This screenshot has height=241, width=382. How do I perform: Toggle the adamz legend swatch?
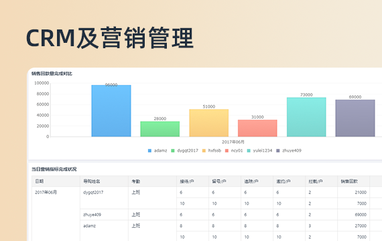tap(149, 151)
